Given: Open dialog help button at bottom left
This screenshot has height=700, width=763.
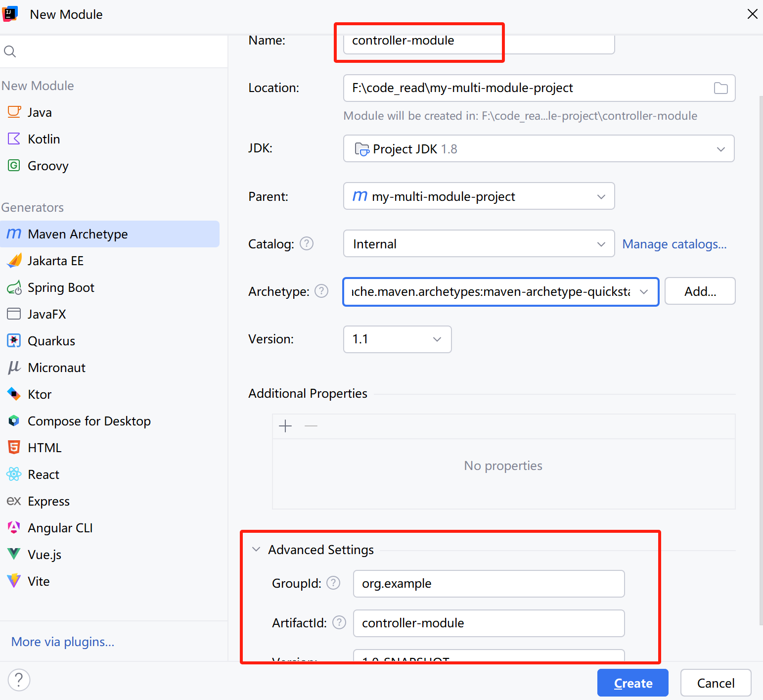Looking at the screenshot, I should 19,680.
